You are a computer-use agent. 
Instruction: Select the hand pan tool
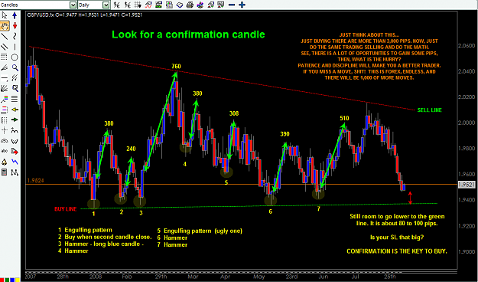click(x=5, y=25)
